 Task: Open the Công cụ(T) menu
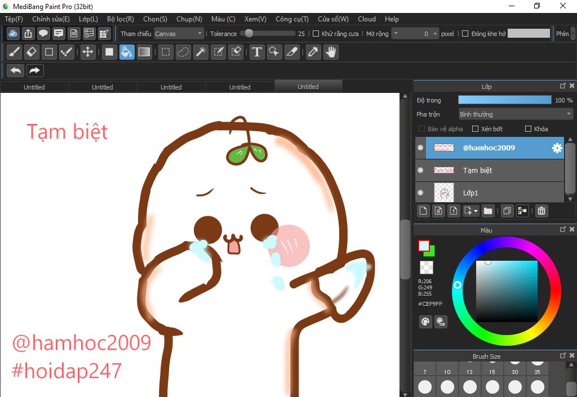[292, 19]
